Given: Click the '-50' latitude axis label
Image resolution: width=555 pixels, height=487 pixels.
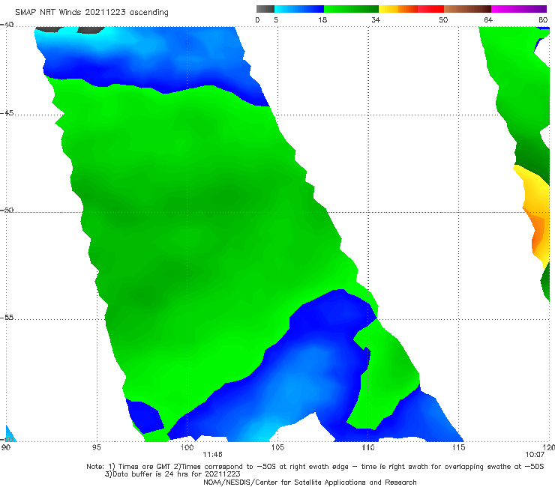Looking at the screenshot, I should (x=7, y=210).
